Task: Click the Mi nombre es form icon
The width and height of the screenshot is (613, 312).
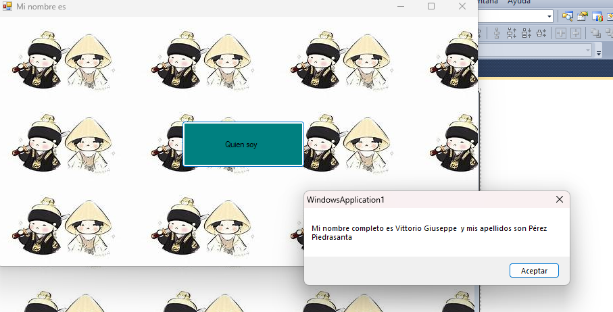Action: pos(7,6)
